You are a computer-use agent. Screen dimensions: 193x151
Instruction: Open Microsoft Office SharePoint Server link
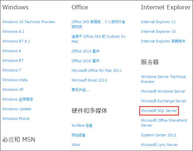pos(164,123)
